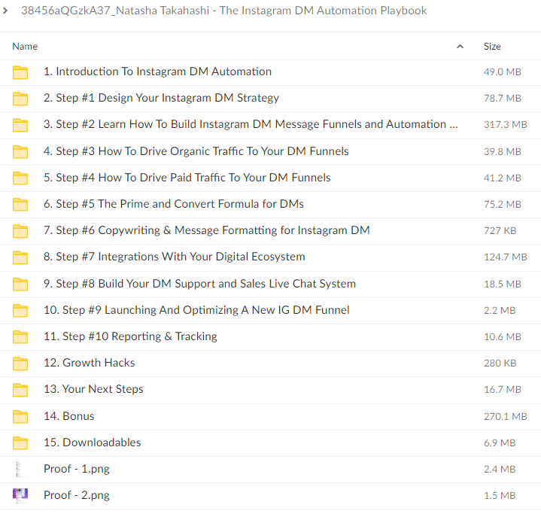This screenshot has width=541, height=517.
Task: Select folder icon for Step #3 Organic Traffic
Action: click(x=20, y=151)
